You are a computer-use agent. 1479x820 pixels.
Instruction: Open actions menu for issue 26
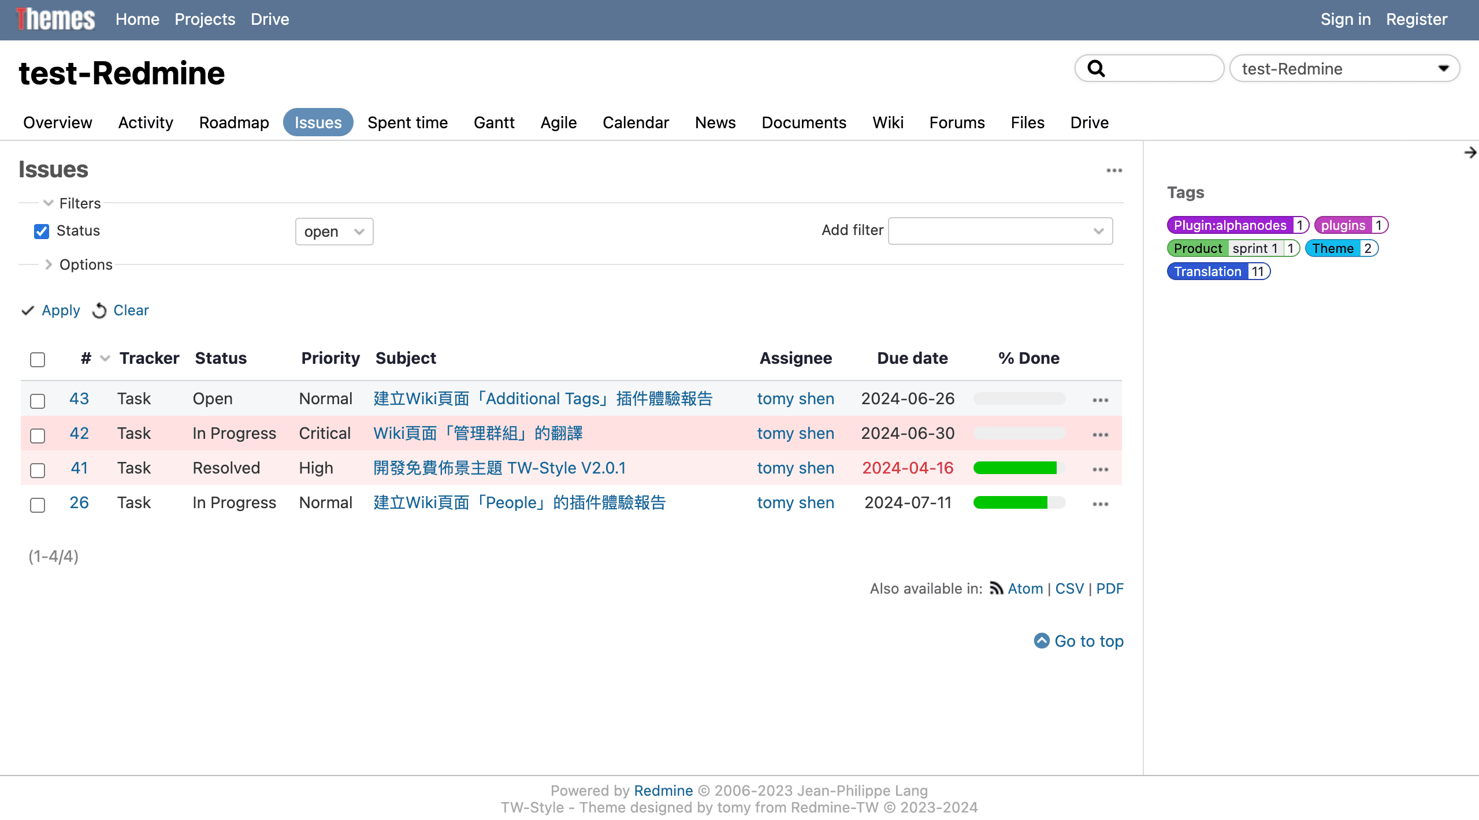point(1100,504)
